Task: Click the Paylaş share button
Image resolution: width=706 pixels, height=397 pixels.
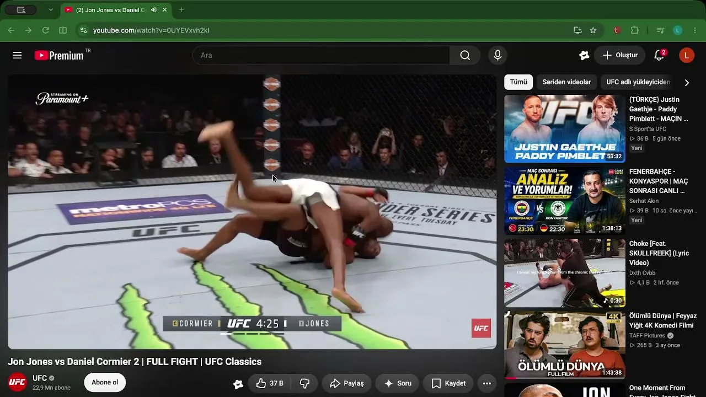Action: [x=346, y=383]
